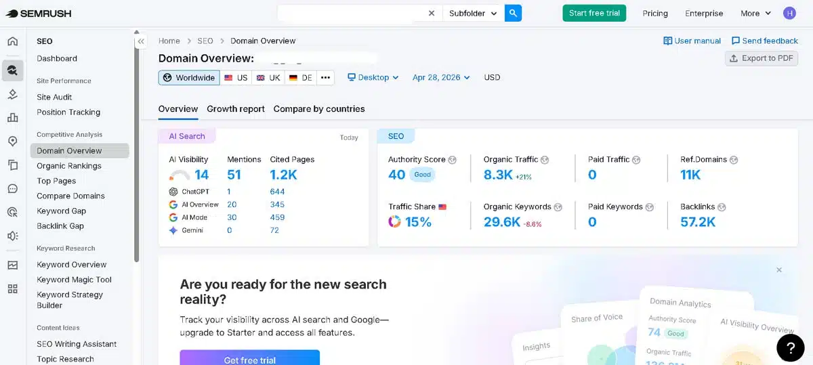The image size is (813, 365).
Task: Switch to the Growth report tab
Action: [x=236, y=109]
